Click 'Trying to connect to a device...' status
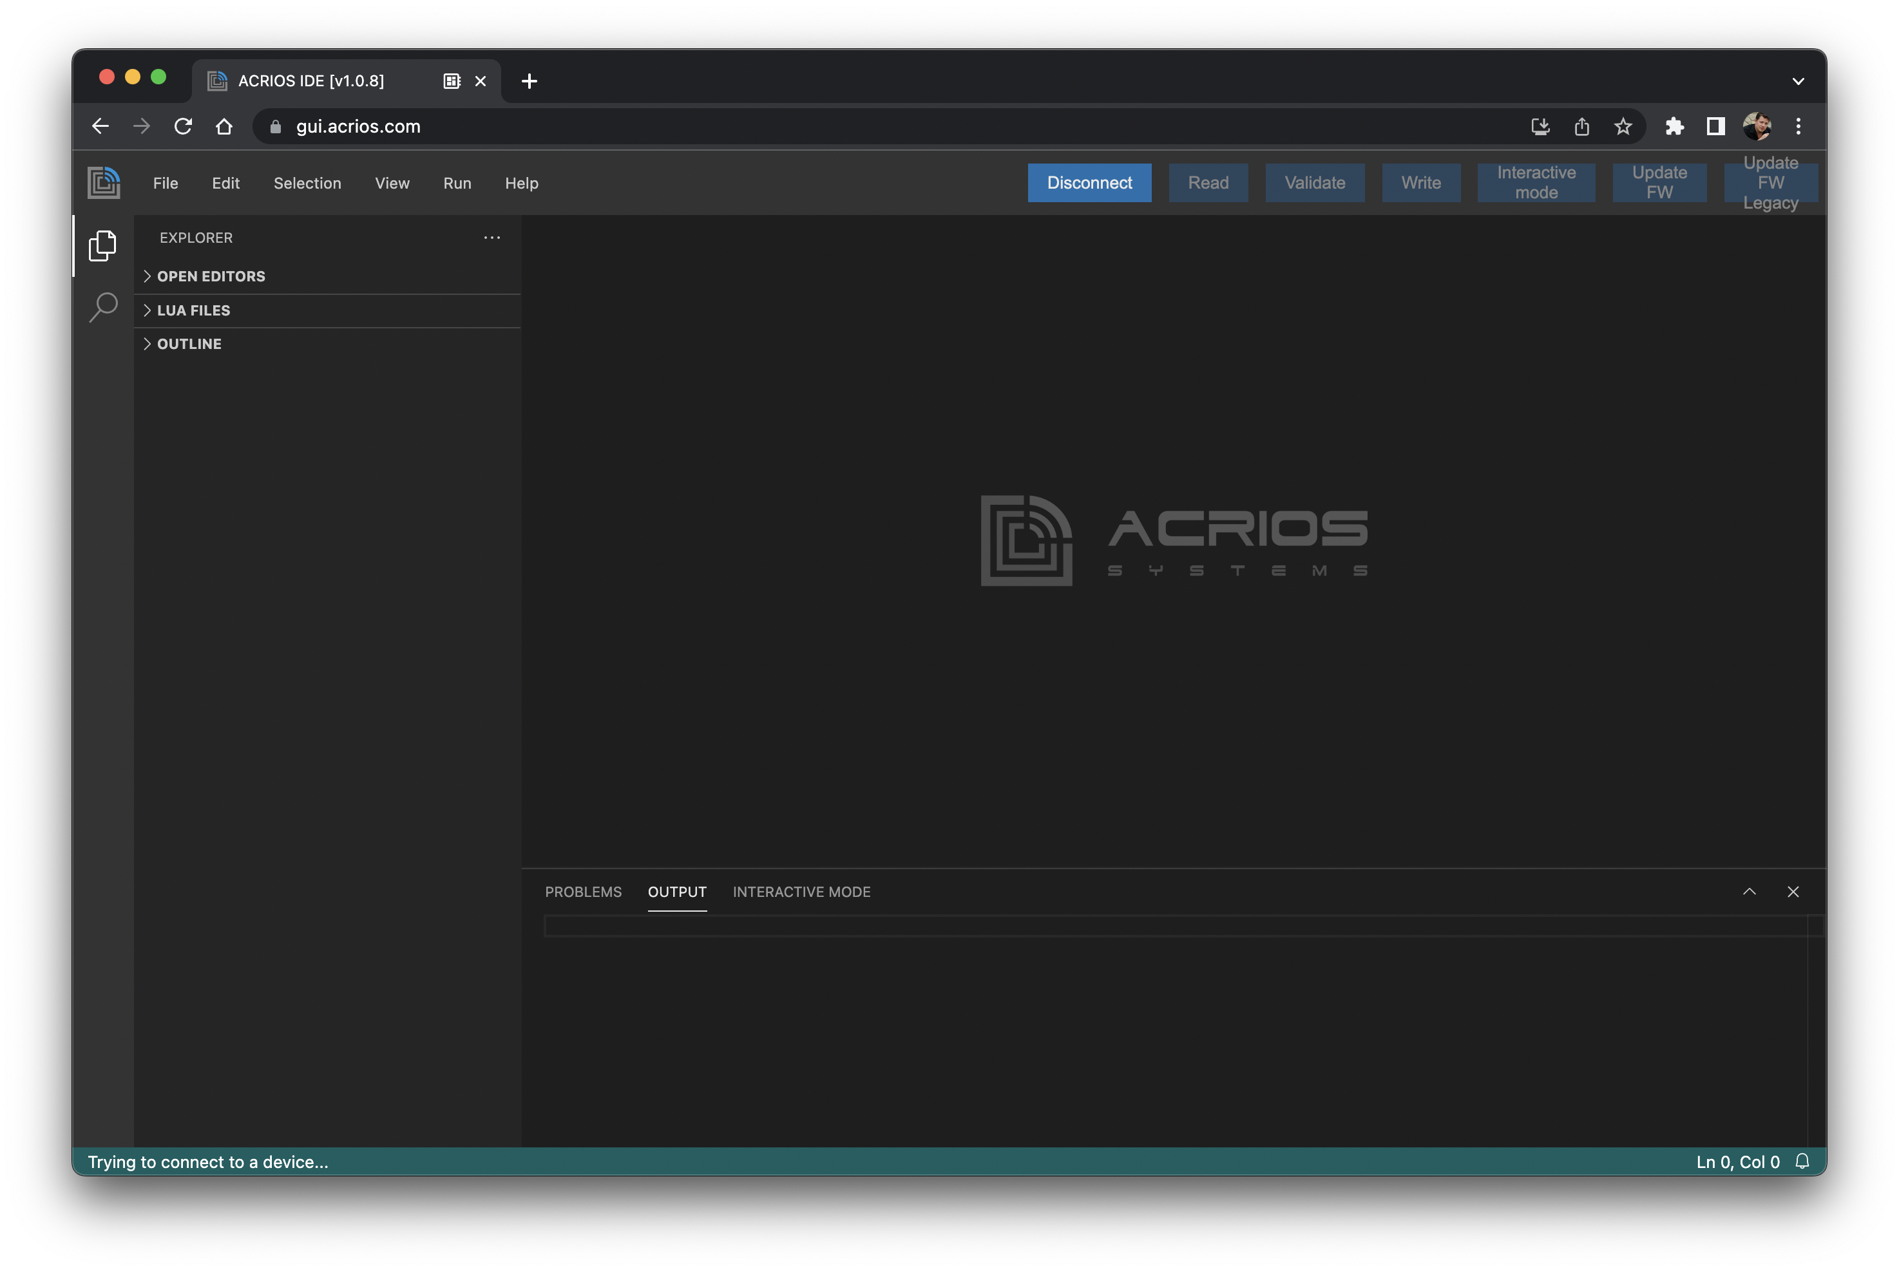This screenshot has width=1899, height=1271. [208, 1162]
